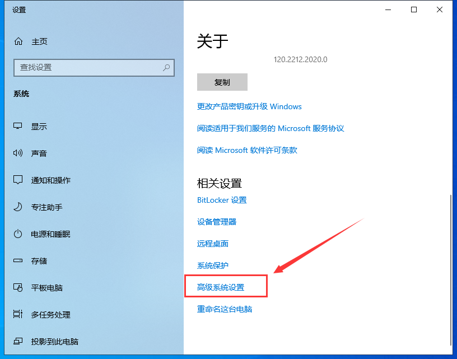
Task: Open BitLocker 设置 link
Action: click(x=222, y=200)
